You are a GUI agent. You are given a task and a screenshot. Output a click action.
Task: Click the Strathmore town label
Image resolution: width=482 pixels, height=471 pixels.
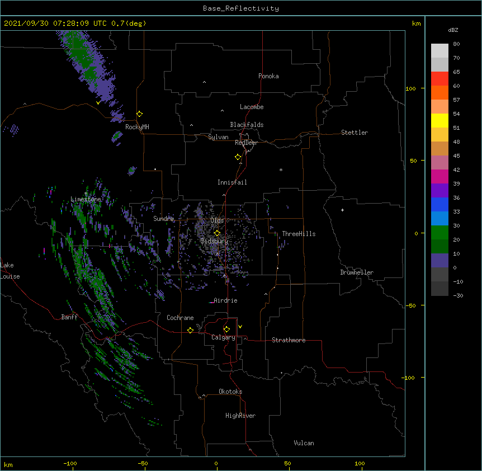pyautogui.click(x=289, y=340)
